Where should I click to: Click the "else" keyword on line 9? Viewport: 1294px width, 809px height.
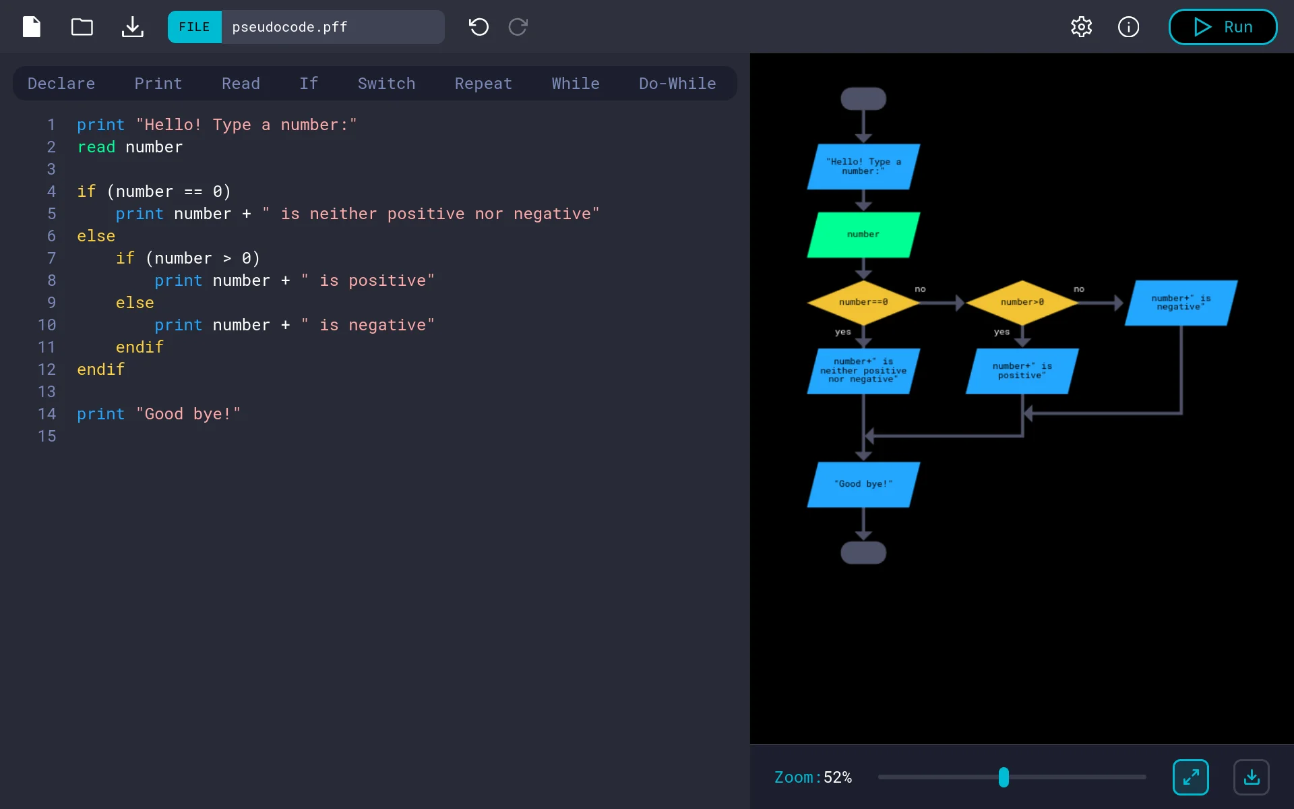click(x=135, y=303)
